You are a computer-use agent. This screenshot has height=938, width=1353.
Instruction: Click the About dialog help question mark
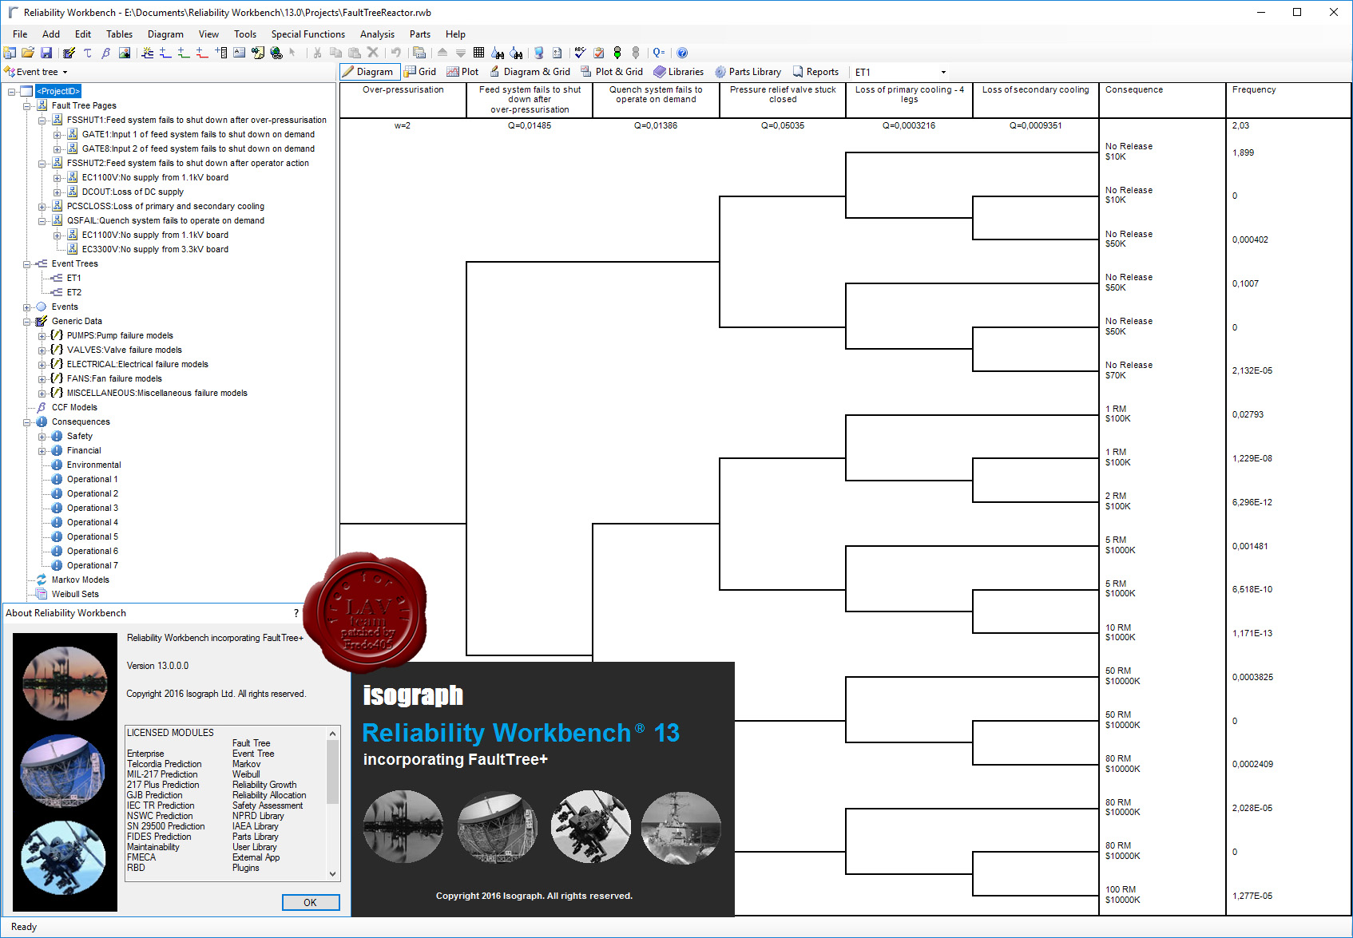[x=296, y=613]
